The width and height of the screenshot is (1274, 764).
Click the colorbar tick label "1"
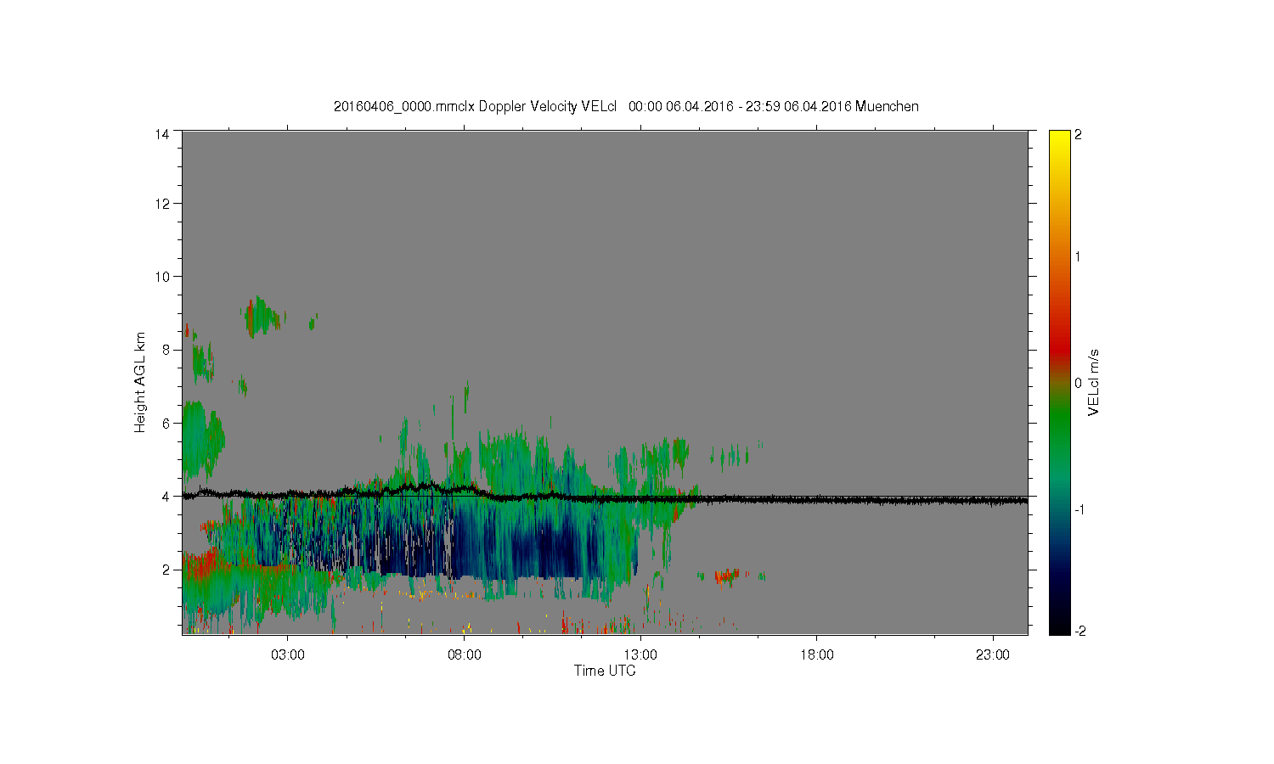1079,256
